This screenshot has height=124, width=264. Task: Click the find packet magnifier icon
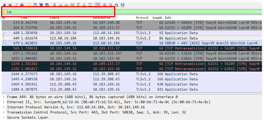[54, 5]
